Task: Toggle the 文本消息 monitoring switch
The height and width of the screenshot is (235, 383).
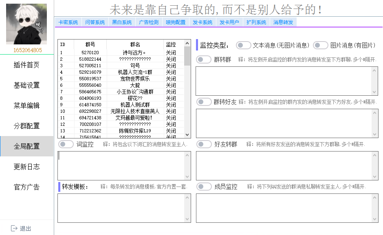Action: [x=243, y=45]
